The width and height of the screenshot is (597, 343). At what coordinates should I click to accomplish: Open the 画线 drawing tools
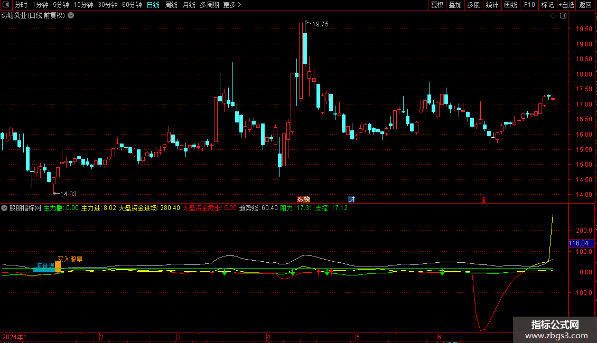point(510,5)
